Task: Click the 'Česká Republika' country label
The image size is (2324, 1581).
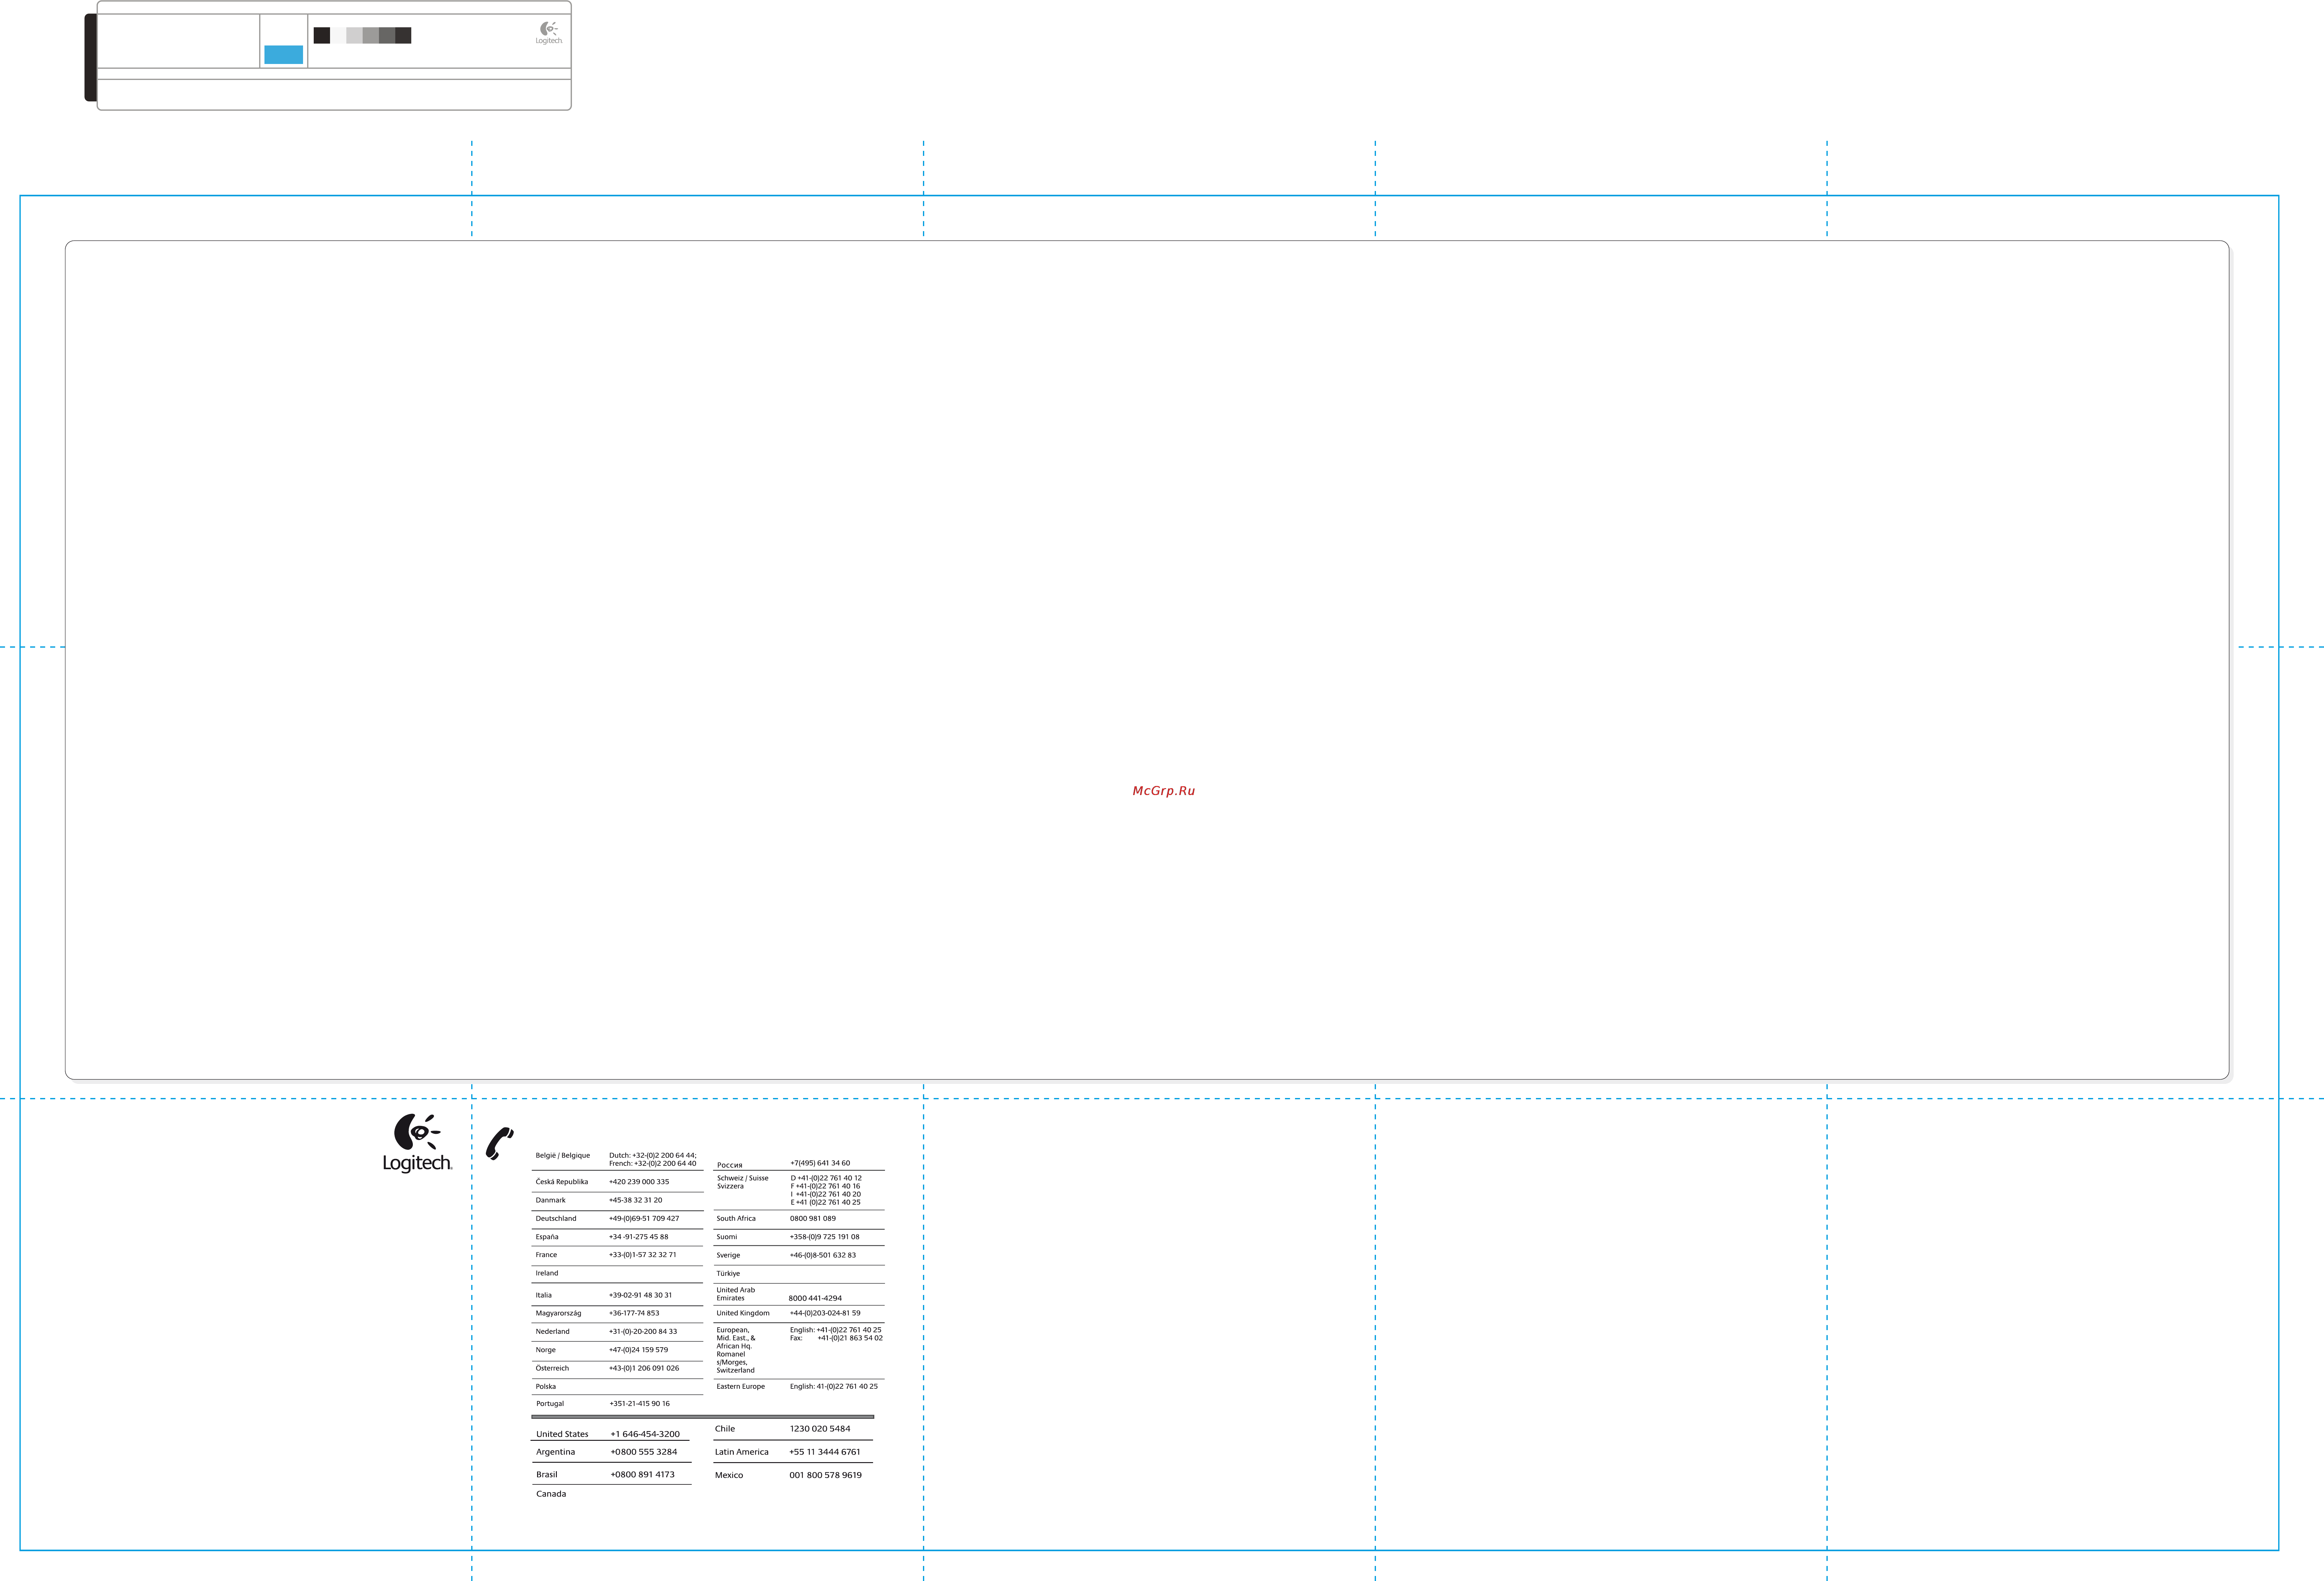Action: click(x=562, y=1182)
